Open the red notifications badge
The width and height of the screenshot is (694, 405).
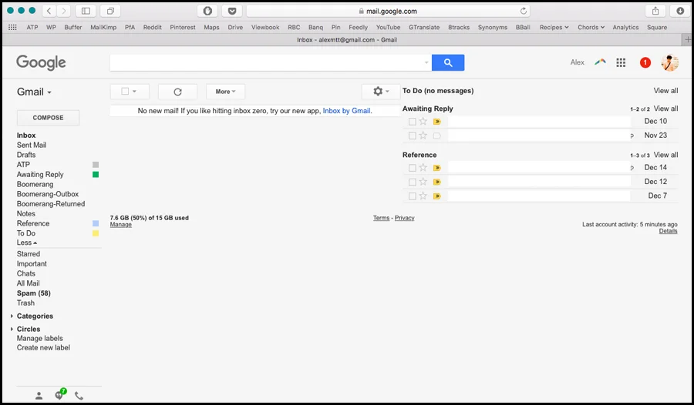click(x=645, y=63)
